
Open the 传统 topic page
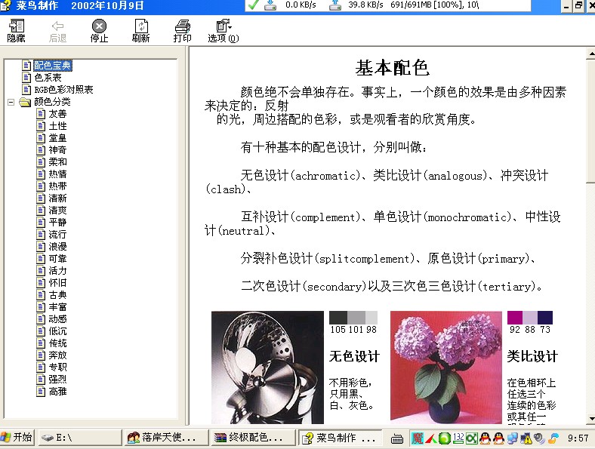57,343
